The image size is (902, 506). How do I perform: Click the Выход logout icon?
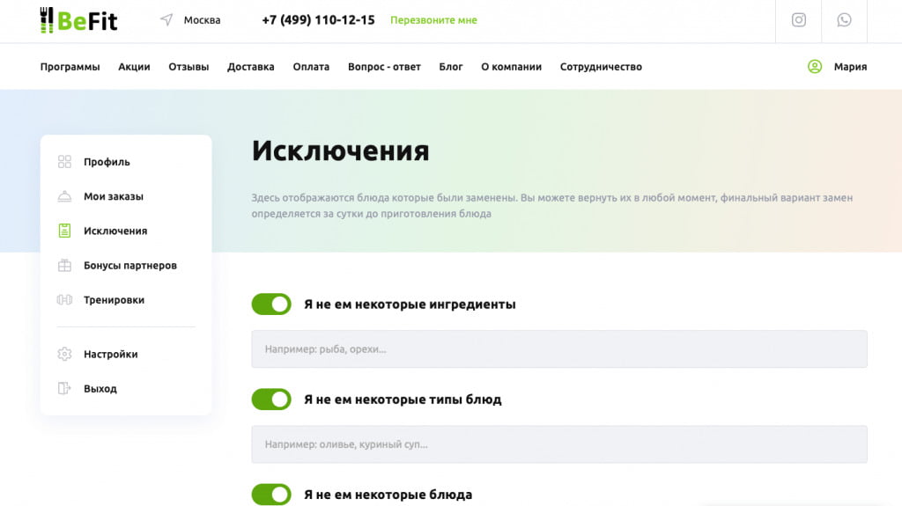coord(64,389)
